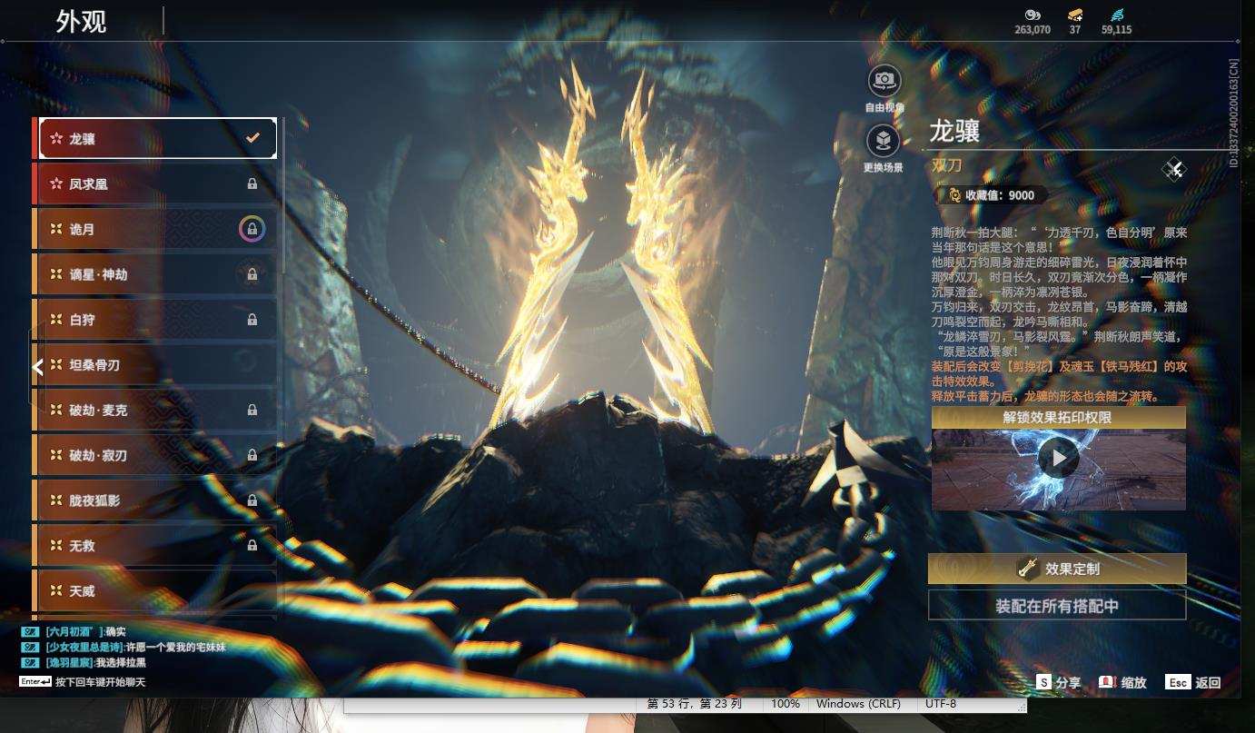Click the 更换场景 change scene icon
The height and width of the screenshot is (733, 1255).
click(x=884, y=141)
